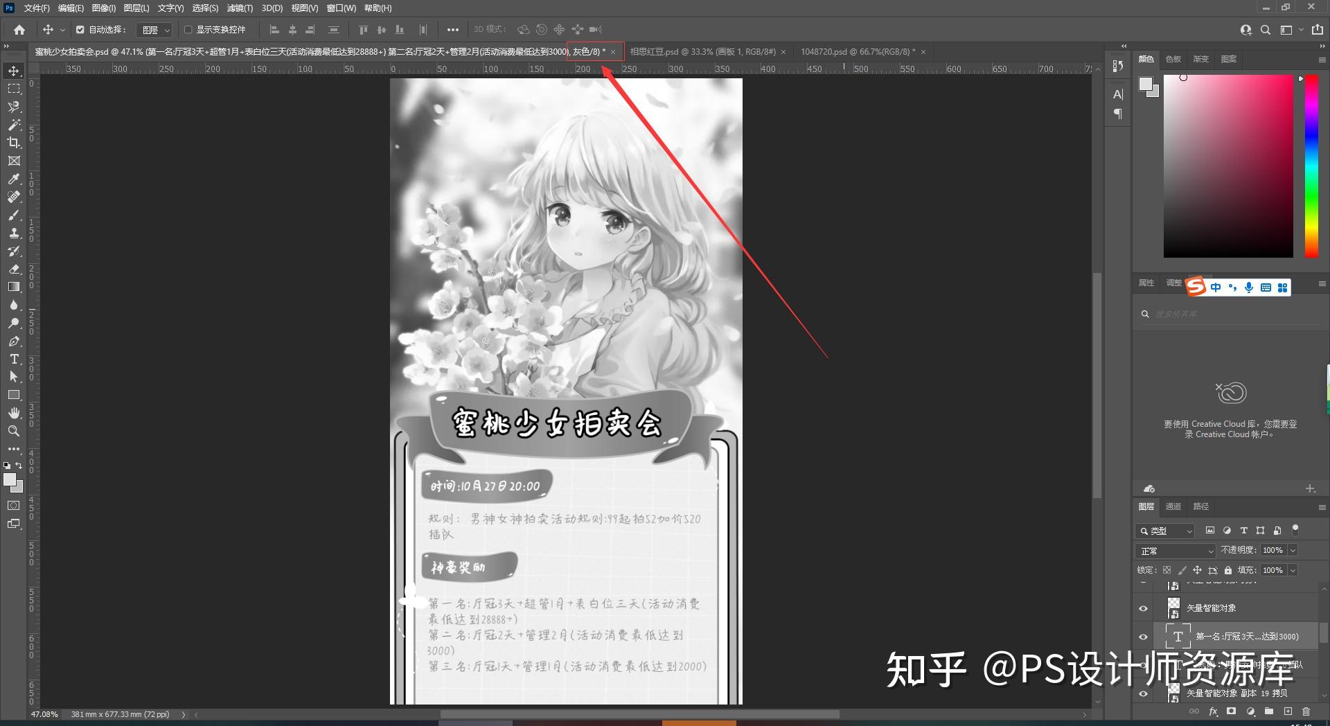Create a new layer with plus icon

1288,711
